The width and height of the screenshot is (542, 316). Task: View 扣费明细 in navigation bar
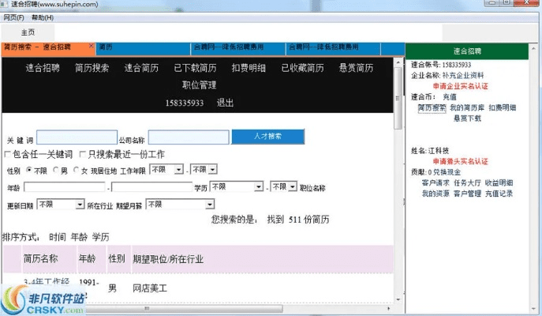(x=249, y=68)
